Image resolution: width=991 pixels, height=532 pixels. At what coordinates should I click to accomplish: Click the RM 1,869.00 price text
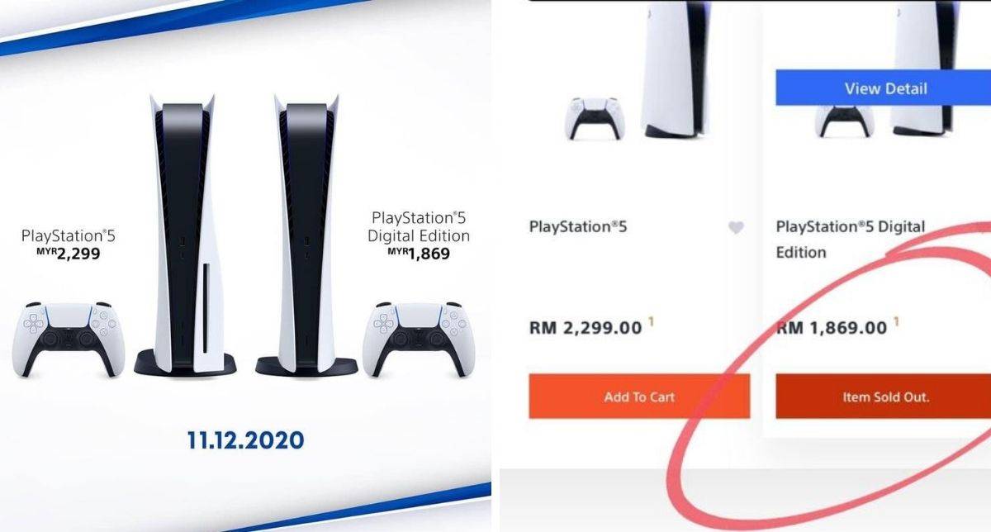(832, 328)
